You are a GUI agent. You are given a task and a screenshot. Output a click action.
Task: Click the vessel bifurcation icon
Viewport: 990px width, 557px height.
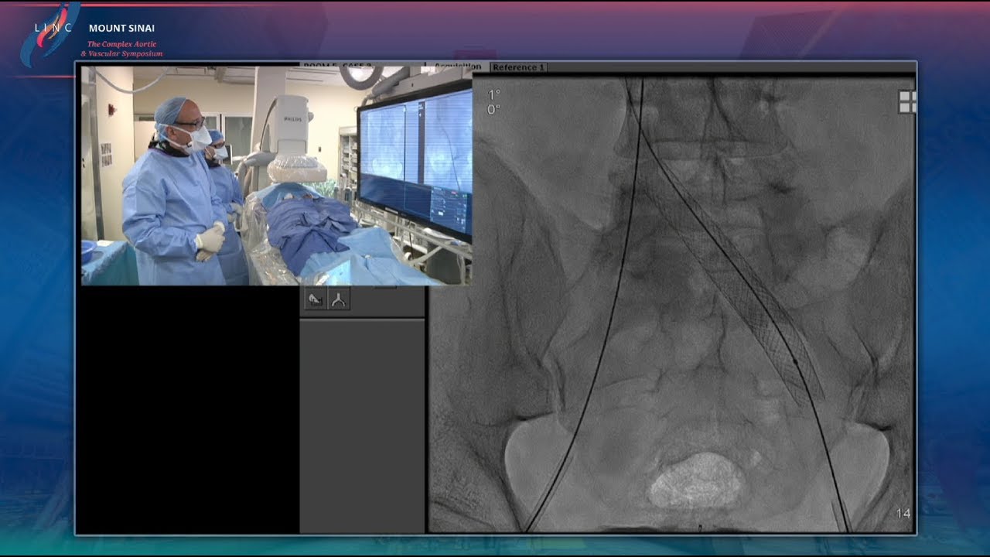click(338, 300)
